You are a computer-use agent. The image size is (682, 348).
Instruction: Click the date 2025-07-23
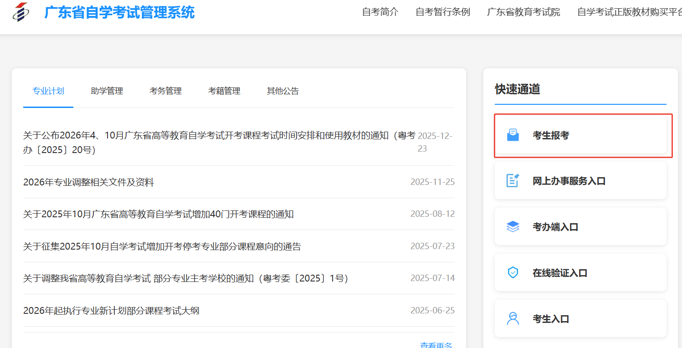tap(432, 246)
